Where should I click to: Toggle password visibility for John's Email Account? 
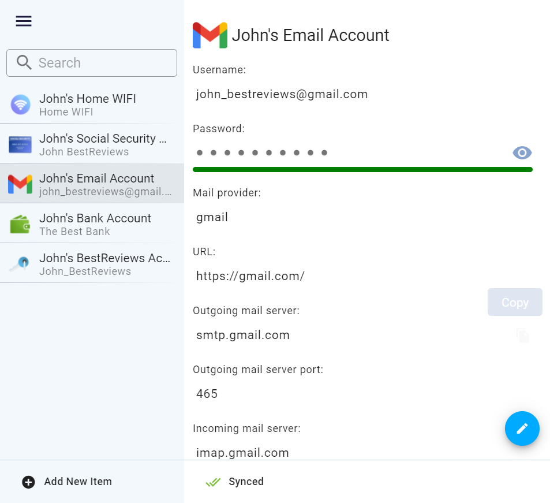click(x=522, y=152)
